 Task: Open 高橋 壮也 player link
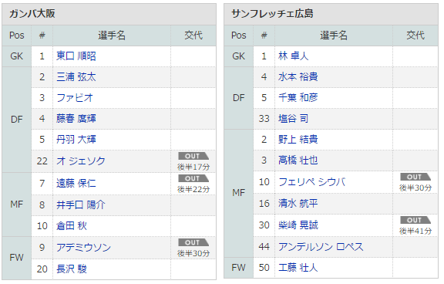[x=298, y=161]
